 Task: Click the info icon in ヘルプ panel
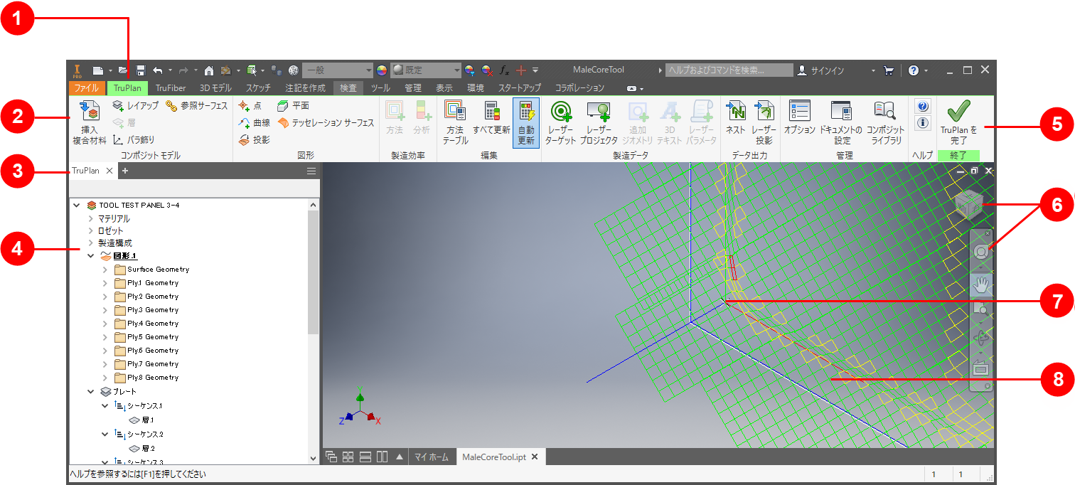pos(923,123)
